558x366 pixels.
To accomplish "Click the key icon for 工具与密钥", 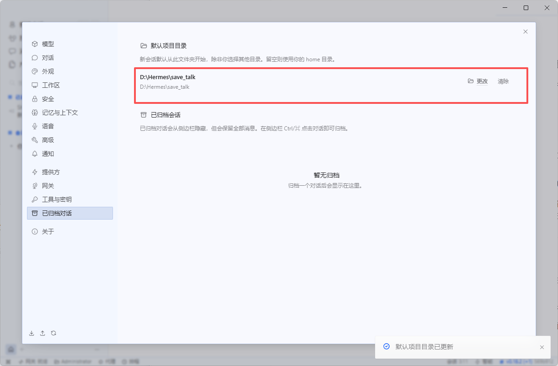I will pyautogui.click(x=35, y=199).
